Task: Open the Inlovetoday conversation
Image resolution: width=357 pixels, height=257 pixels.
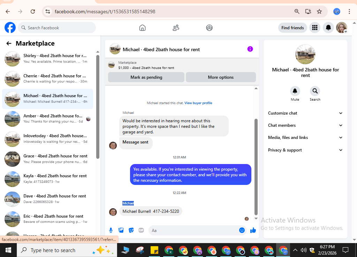Action: 47,139
